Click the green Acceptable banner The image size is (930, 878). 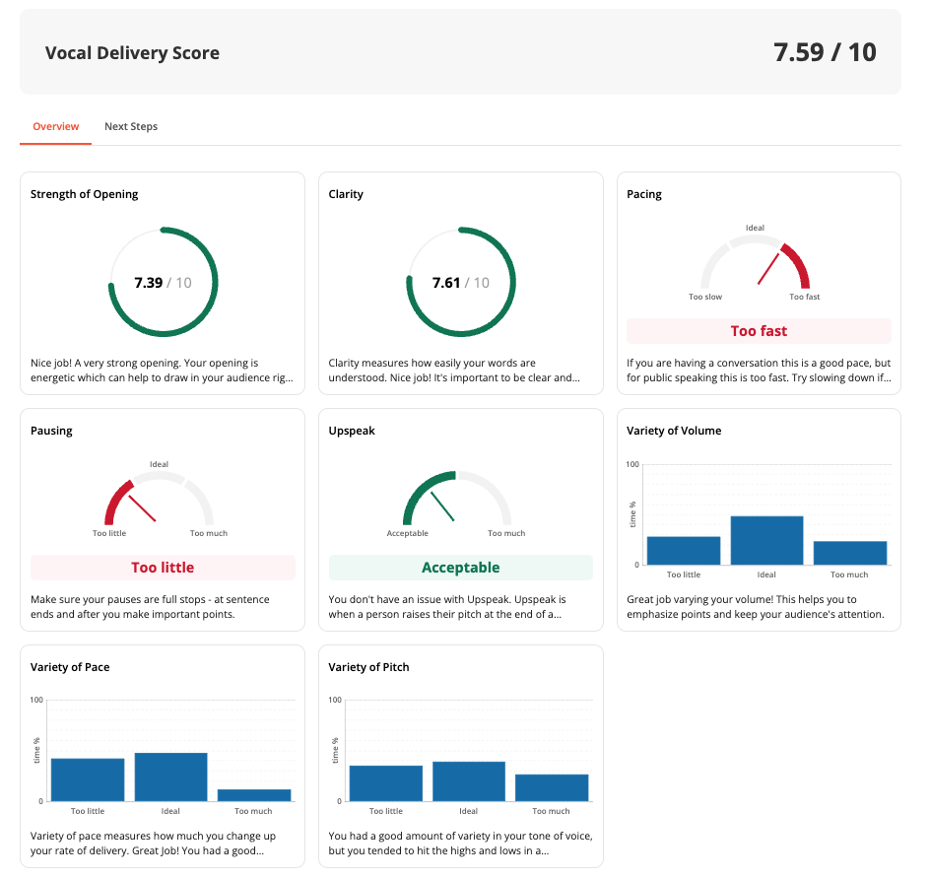coord(460,568)
